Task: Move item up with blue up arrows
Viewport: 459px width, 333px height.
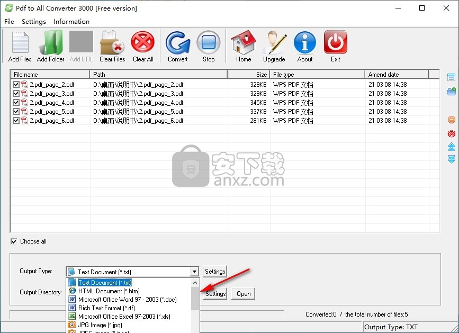Action: (x=452, y=147)
